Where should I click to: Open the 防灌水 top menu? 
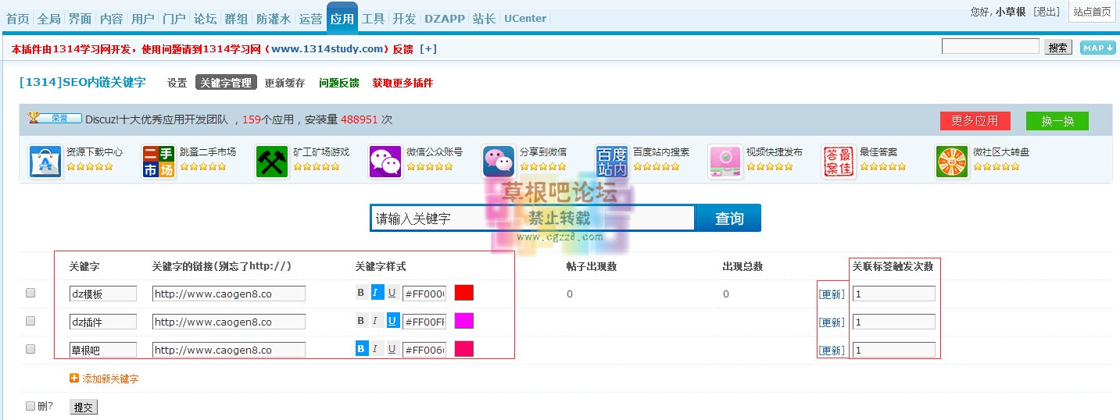click(x=274, y=19)
